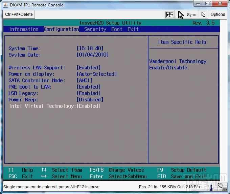Go to the Boot tab
Image resolution: width=230 pixels, height=194 pixels.
pos(117,29)
